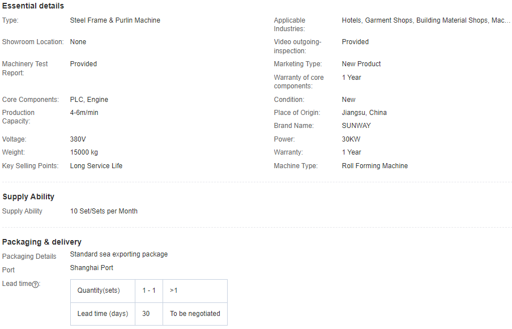Click the Supply Ability section heading

pyautogui.click(x=28, y=196)
